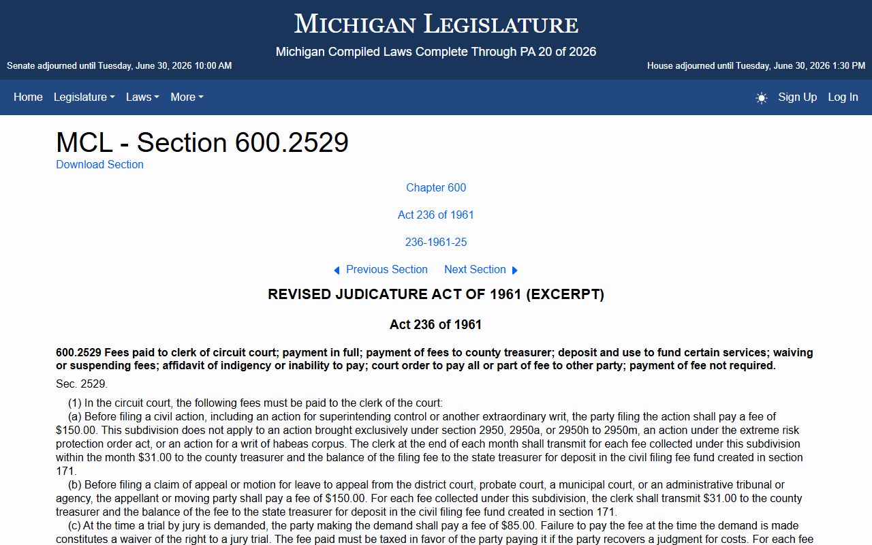Click the right arrow beside Next Section
872x545 pixels.
coord(515,270)
